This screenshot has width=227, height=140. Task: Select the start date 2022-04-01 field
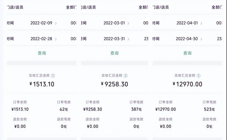pyautogui.click(x=187, y=23)
